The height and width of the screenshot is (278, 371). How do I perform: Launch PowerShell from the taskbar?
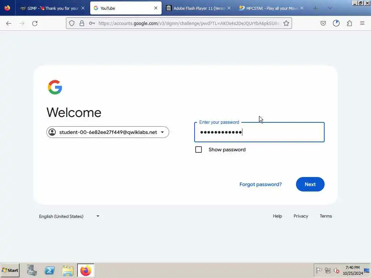50,270
